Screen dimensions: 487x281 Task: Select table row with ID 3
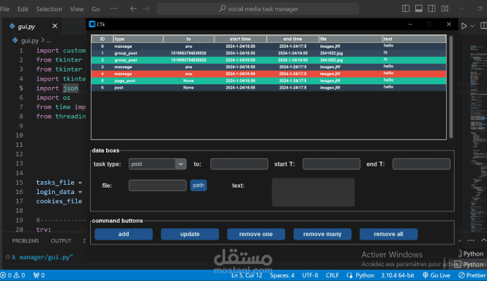tap(269, 67)
